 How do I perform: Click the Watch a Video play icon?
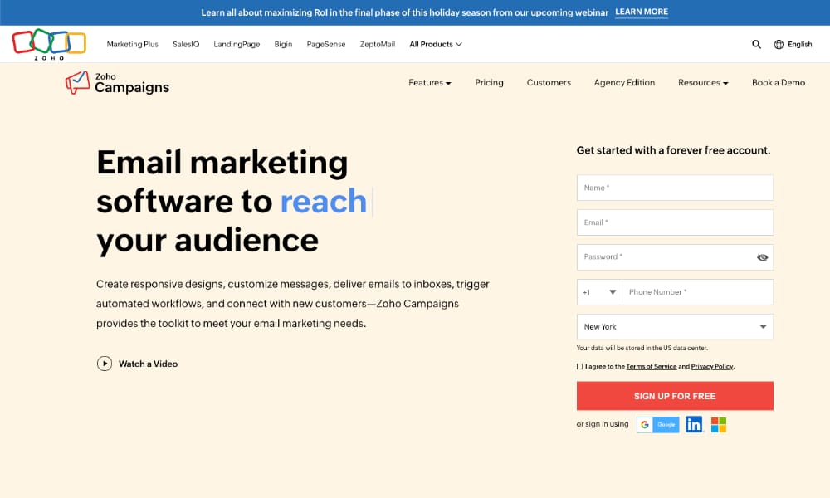click(105, 364)
